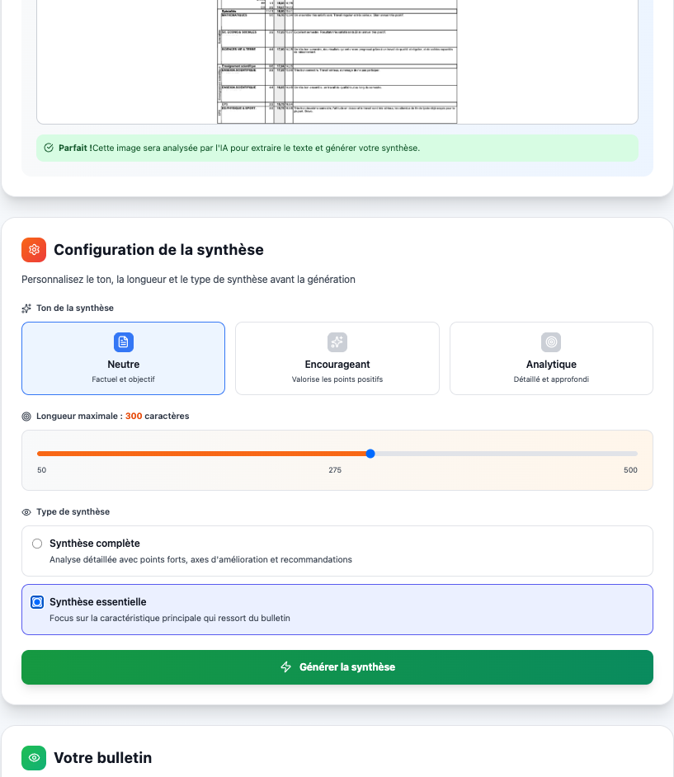Click the eye icon beside Type de synthèse

point(25,512)
